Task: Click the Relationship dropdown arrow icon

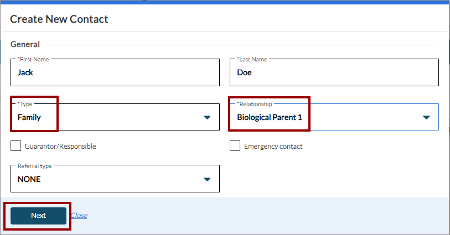Action: pos(426,117)
